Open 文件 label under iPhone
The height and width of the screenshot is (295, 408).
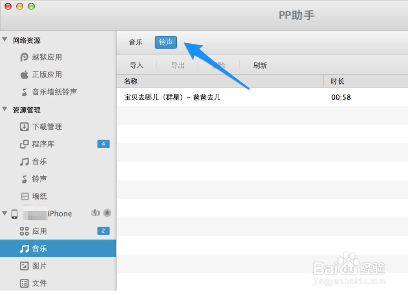39,283
